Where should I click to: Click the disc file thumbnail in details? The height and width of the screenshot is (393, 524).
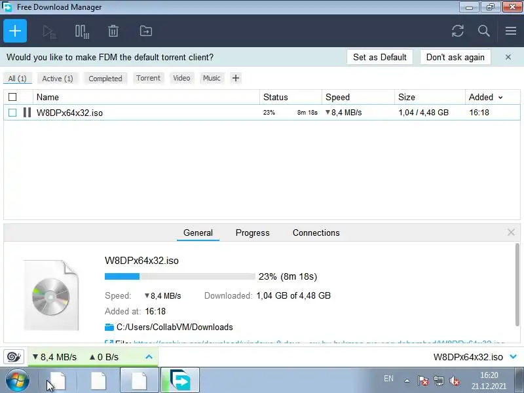[x=51, y=295]
